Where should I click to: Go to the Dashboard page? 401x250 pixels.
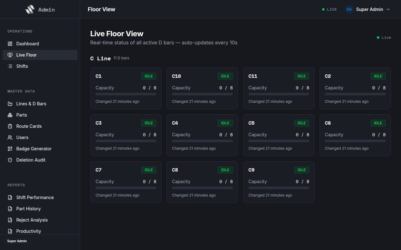[x=40, y=44]
